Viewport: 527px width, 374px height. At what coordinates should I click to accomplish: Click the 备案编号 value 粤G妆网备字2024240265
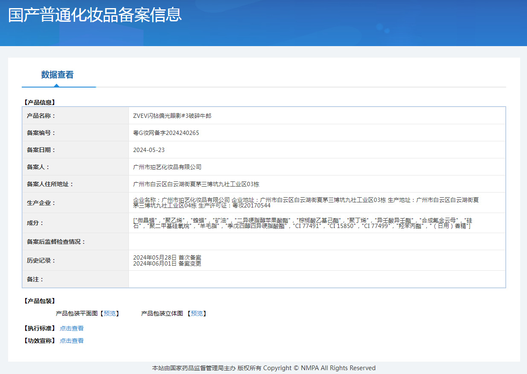point(166,133)
